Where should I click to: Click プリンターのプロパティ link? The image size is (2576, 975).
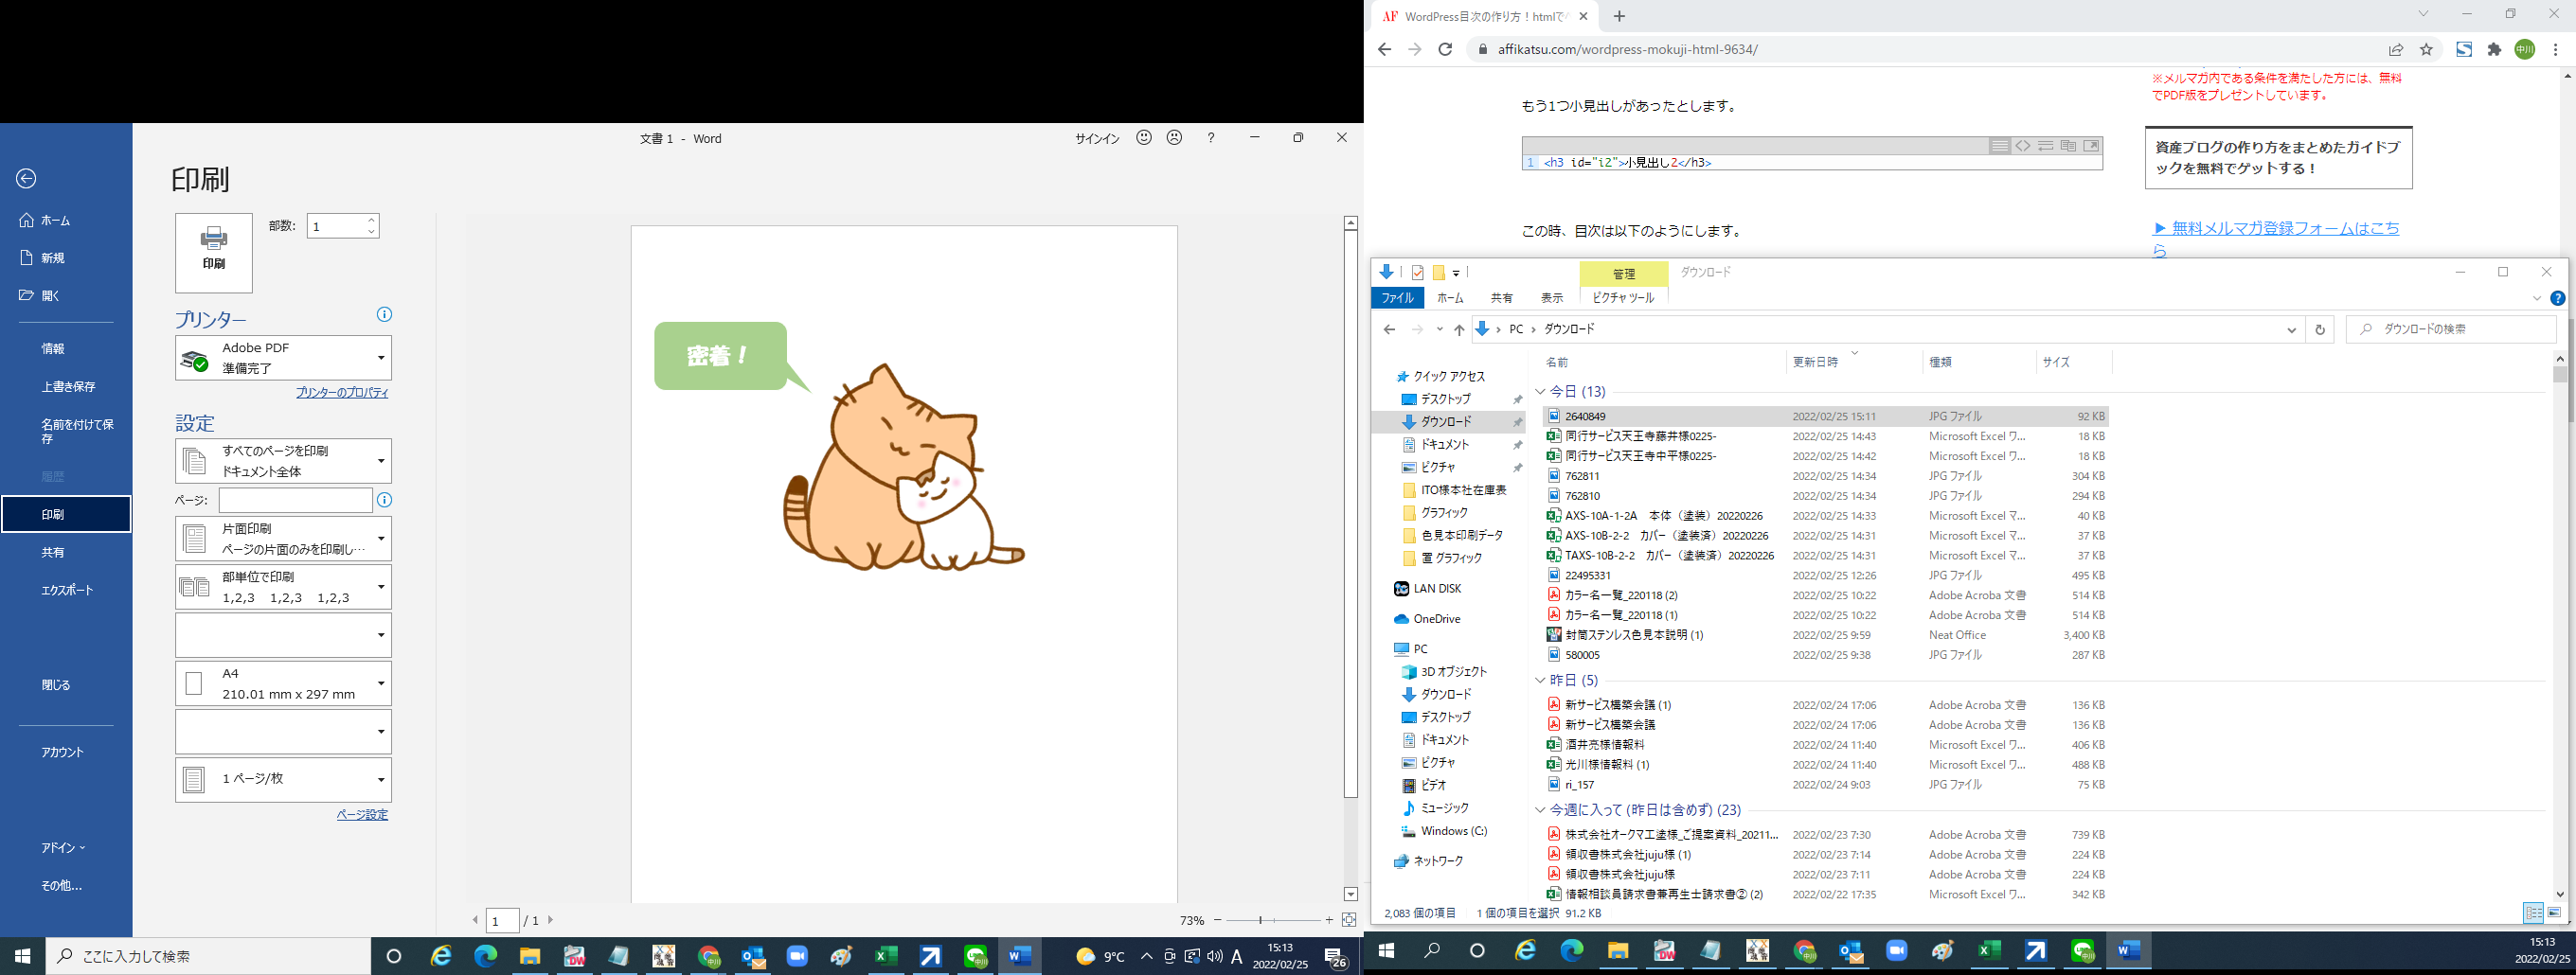pos(342,393)
